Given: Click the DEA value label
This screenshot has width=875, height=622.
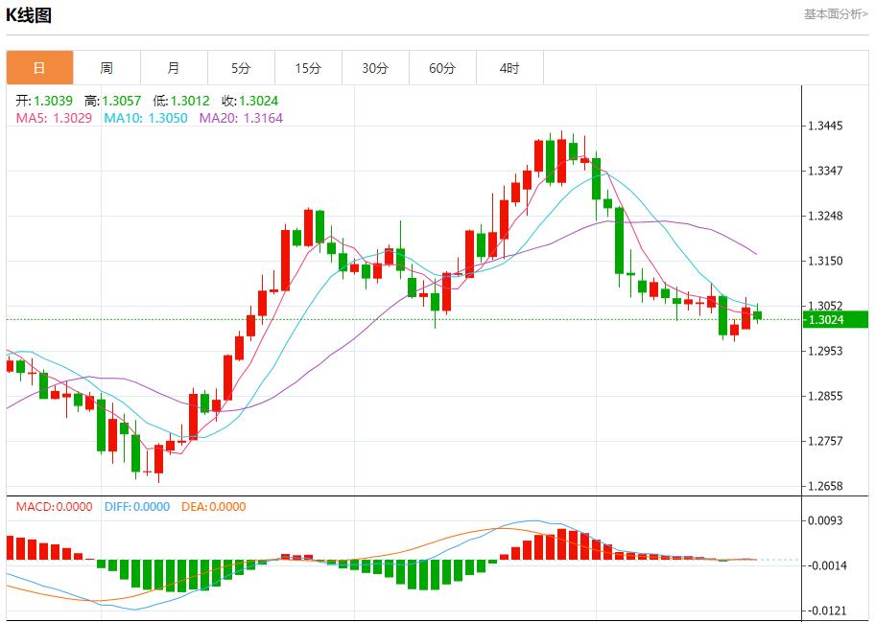Looking at the screenshot, I should click(x=213, y=507).
